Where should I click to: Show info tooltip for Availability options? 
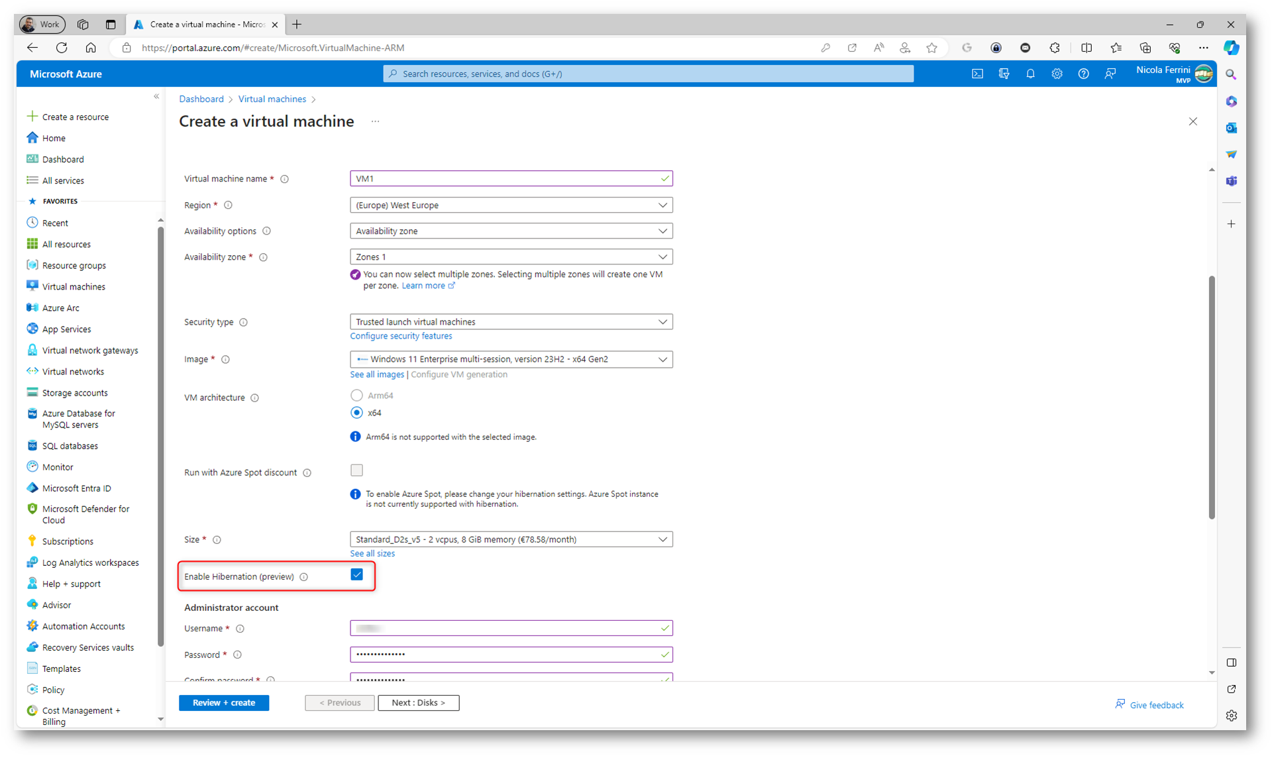coord(266,231)
